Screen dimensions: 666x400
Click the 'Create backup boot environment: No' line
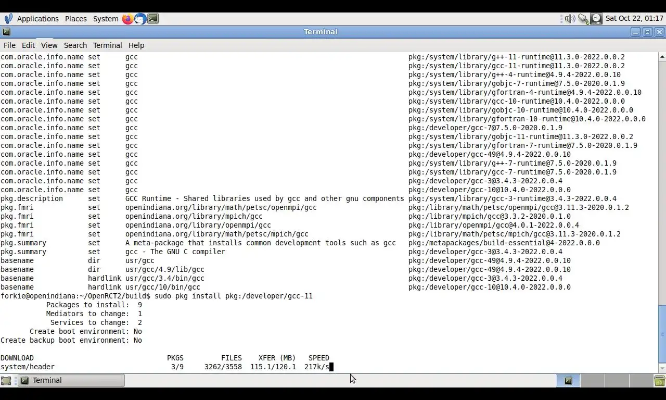point(71,340)
